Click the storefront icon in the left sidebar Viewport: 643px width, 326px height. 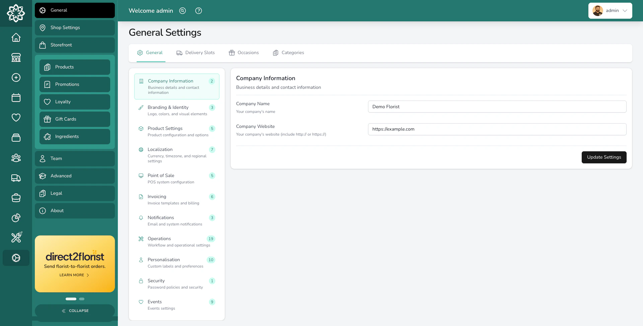16,57
